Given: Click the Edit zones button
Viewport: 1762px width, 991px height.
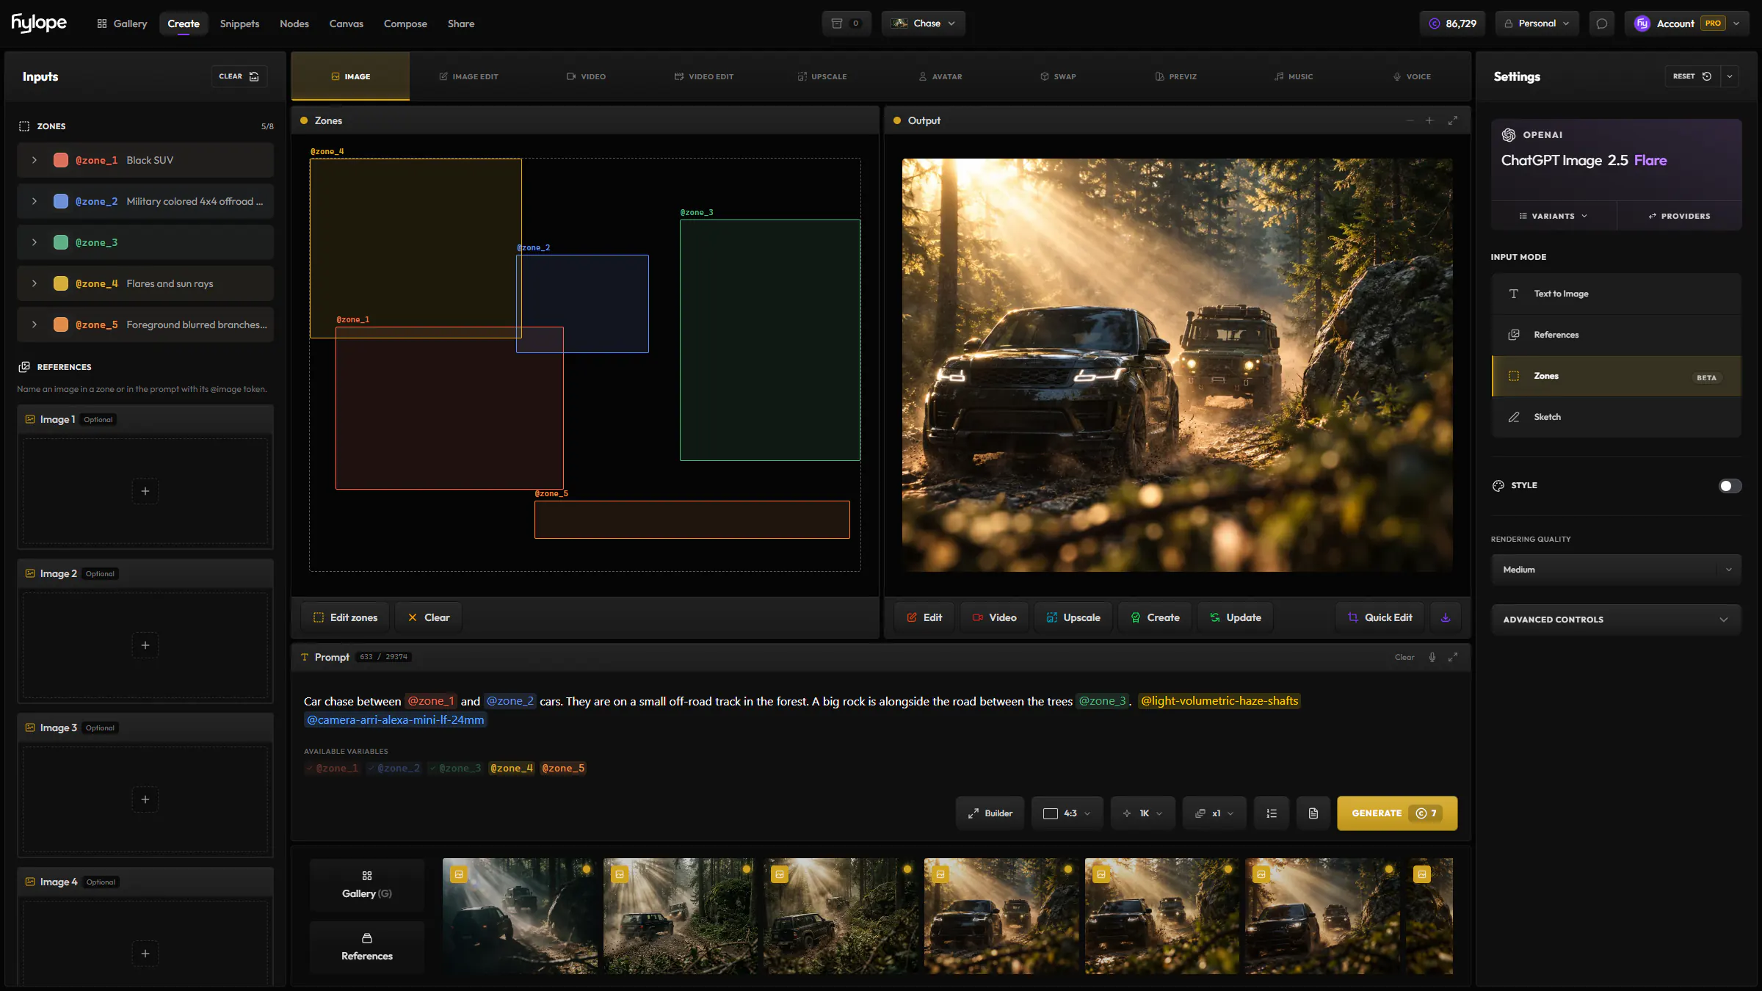Looking at the screenshot, I should [x=345, y=617].
